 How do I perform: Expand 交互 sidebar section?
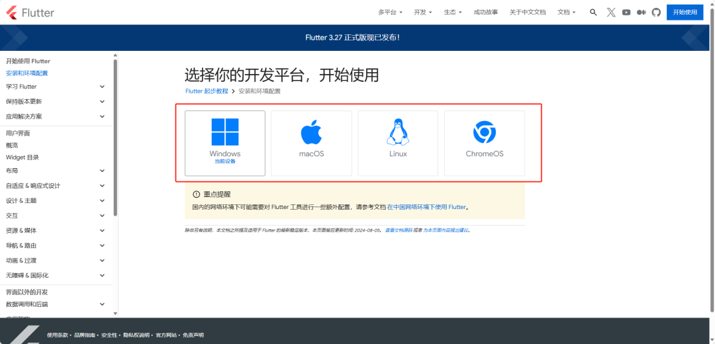click(56, 216)
